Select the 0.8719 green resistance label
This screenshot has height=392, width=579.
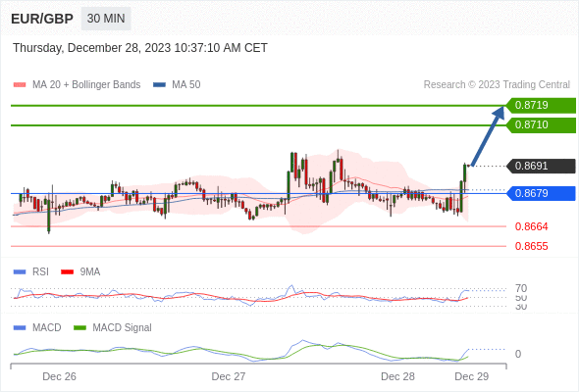point(540,106)
